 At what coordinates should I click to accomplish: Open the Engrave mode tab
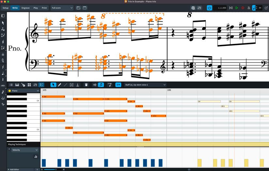[x=25, y=8]
